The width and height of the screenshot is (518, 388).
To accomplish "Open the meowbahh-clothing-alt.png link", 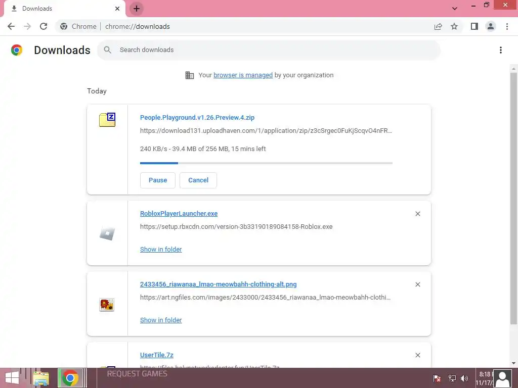I will coord(219,284).
